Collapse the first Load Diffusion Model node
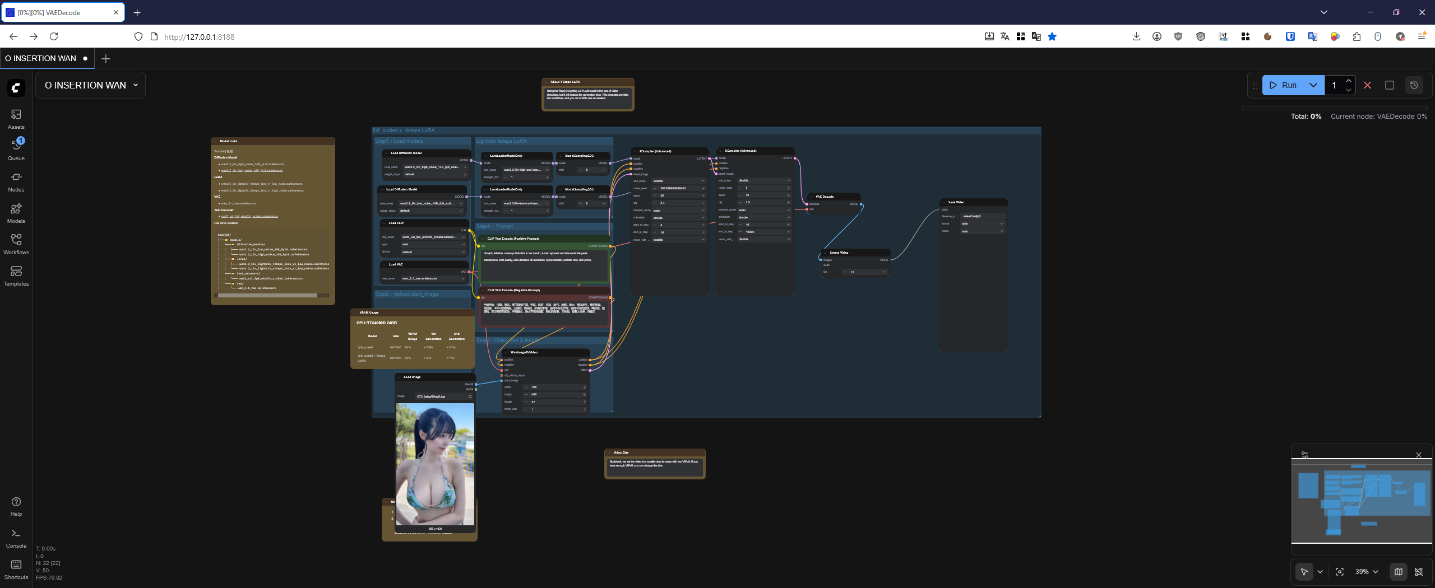1435x588 pixels. [386, 153]
